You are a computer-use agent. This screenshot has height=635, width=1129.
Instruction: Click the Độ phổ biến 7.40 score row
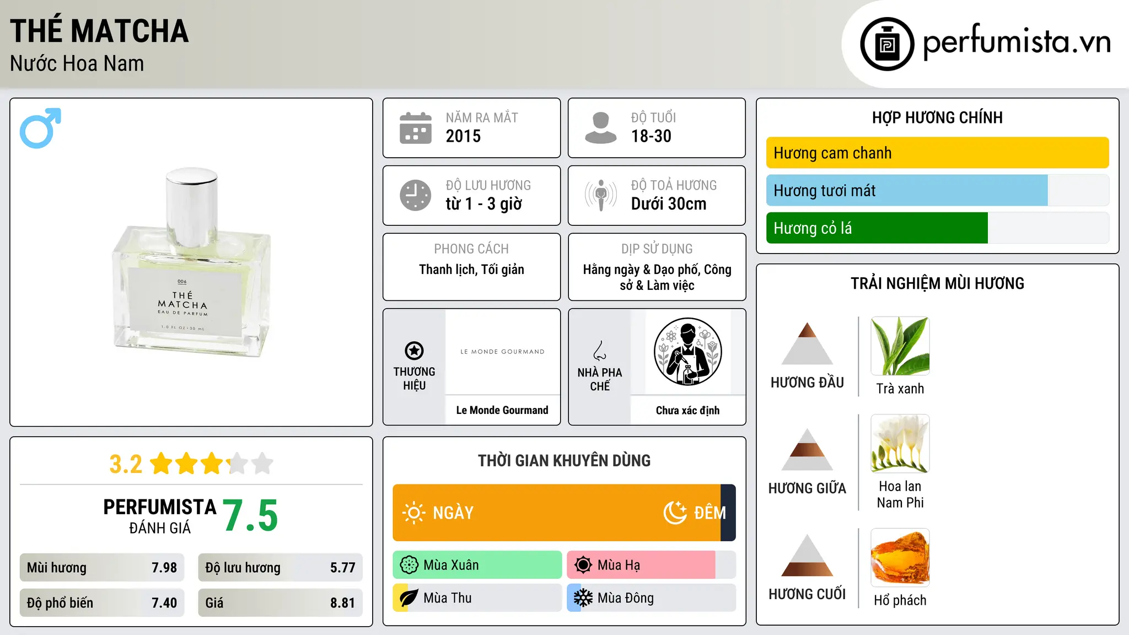(x=102, y=603)
